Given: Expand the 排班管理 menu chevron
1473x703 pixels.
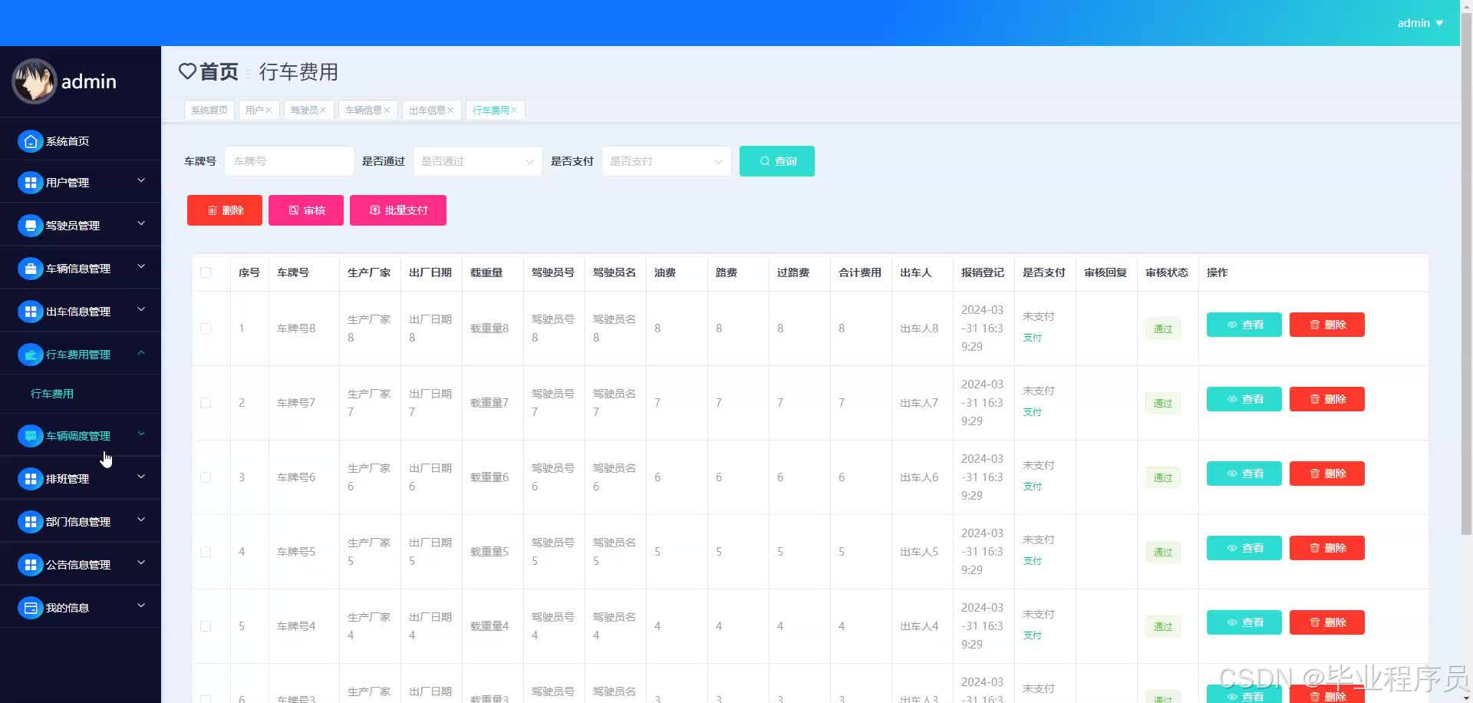Looking at the screenshot, I should [141, 477].
